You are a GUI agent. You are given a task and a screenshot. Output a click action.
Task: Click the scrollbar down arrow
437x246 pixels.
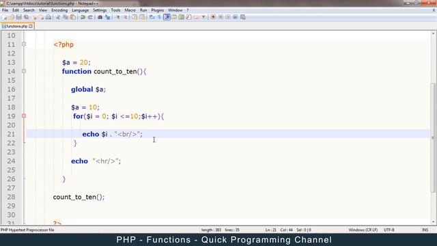pyautogui.click(x=433, y=222)
